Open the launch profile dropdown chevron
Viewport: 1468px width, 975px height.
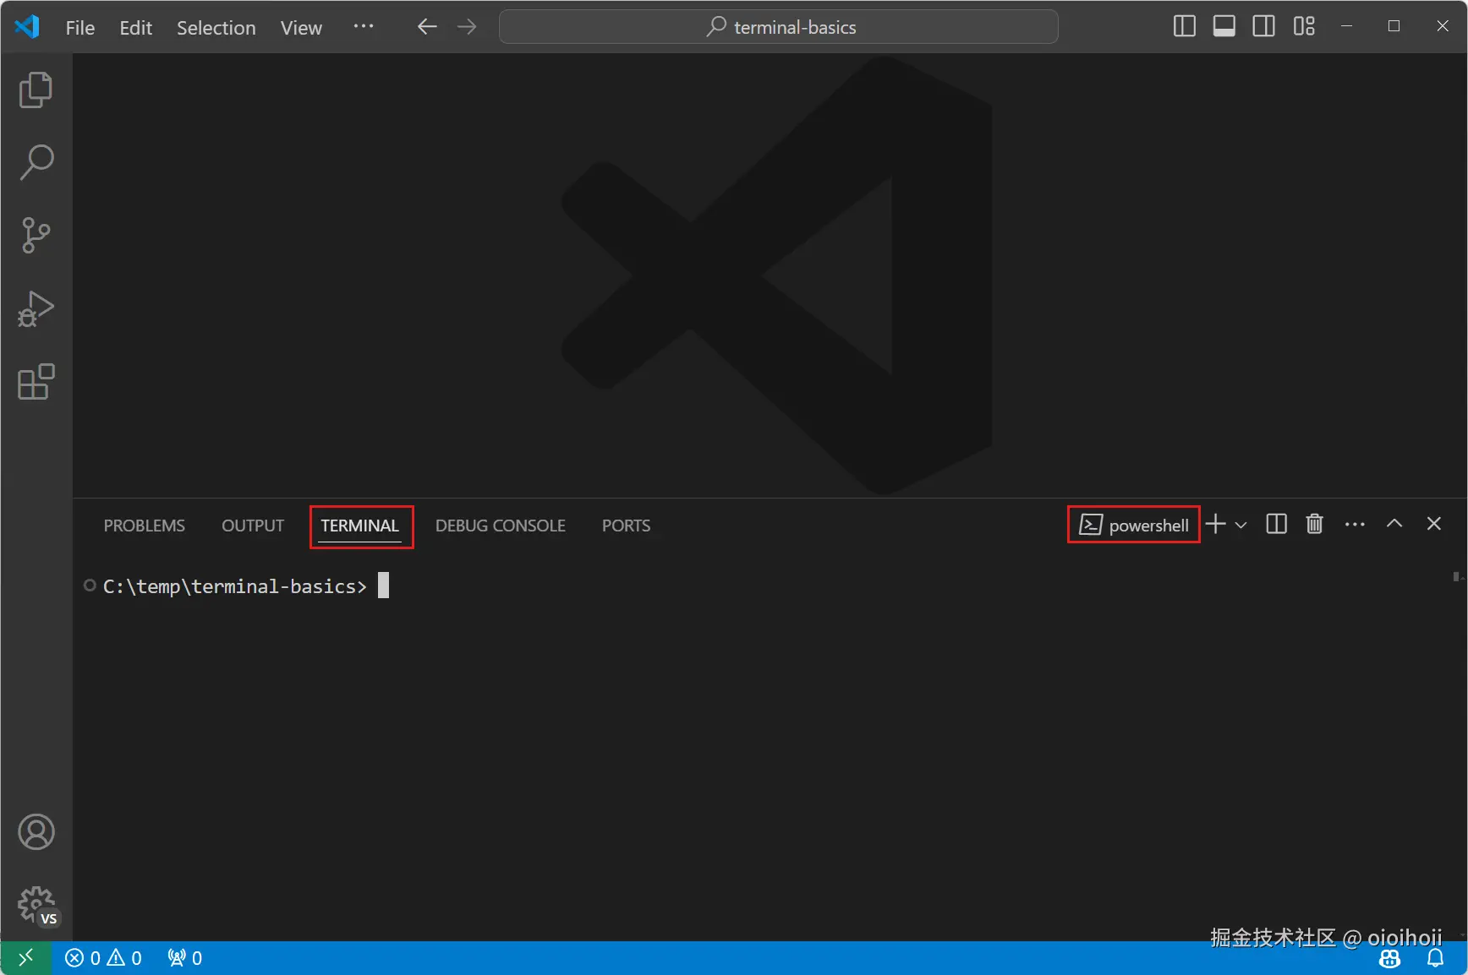point(1241,525)
